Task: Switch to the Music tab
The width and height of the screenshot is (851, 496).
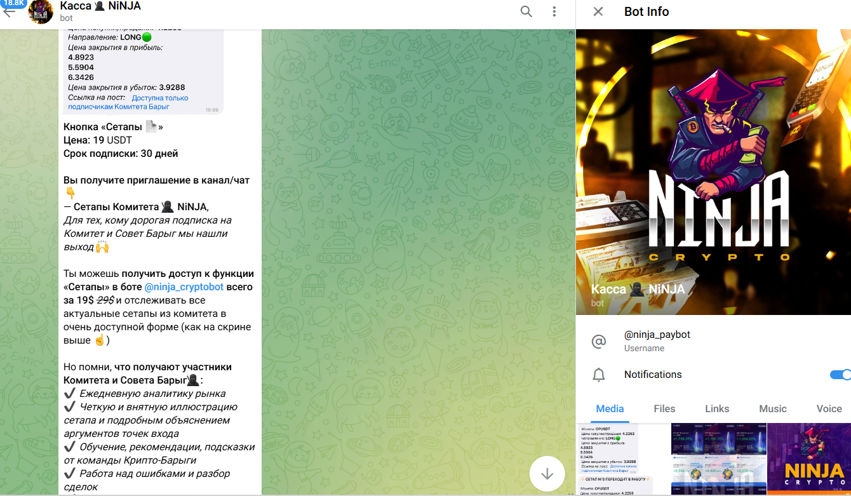Action: click(x=773, y=409)
